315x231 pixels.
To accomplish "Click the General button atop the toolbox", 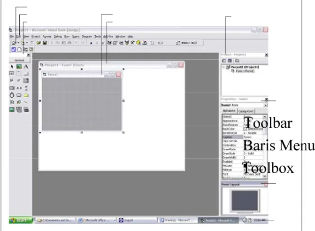I will pyautogui.click(x=20, y=60).
